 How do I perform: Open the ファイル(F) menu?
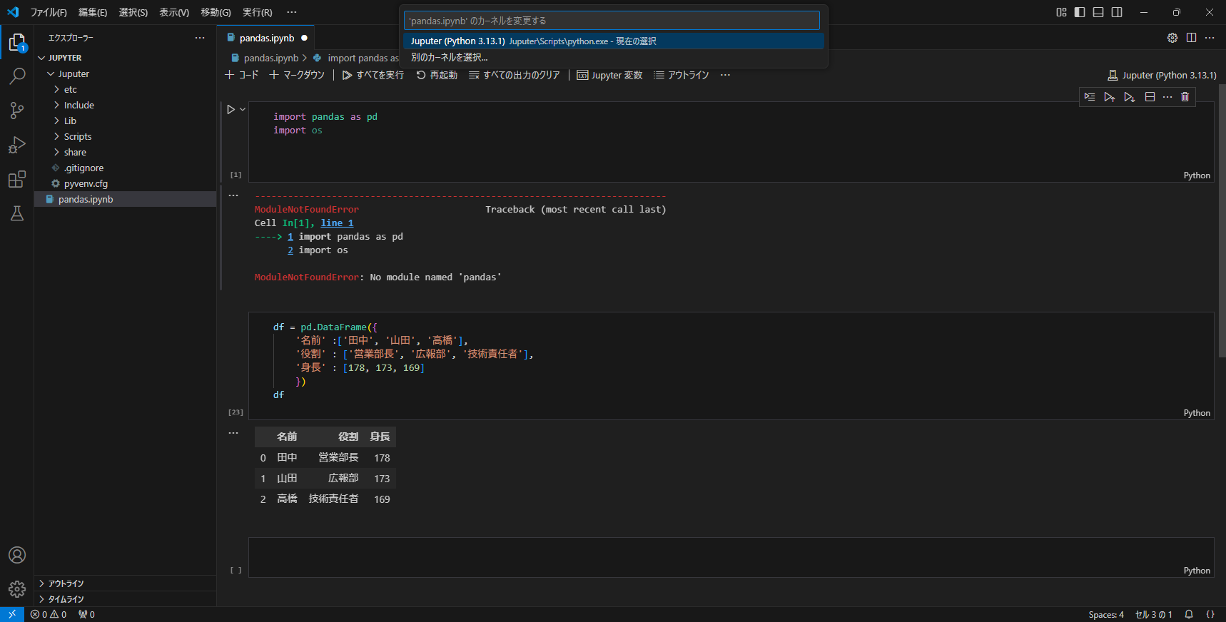tap(49, 12)
